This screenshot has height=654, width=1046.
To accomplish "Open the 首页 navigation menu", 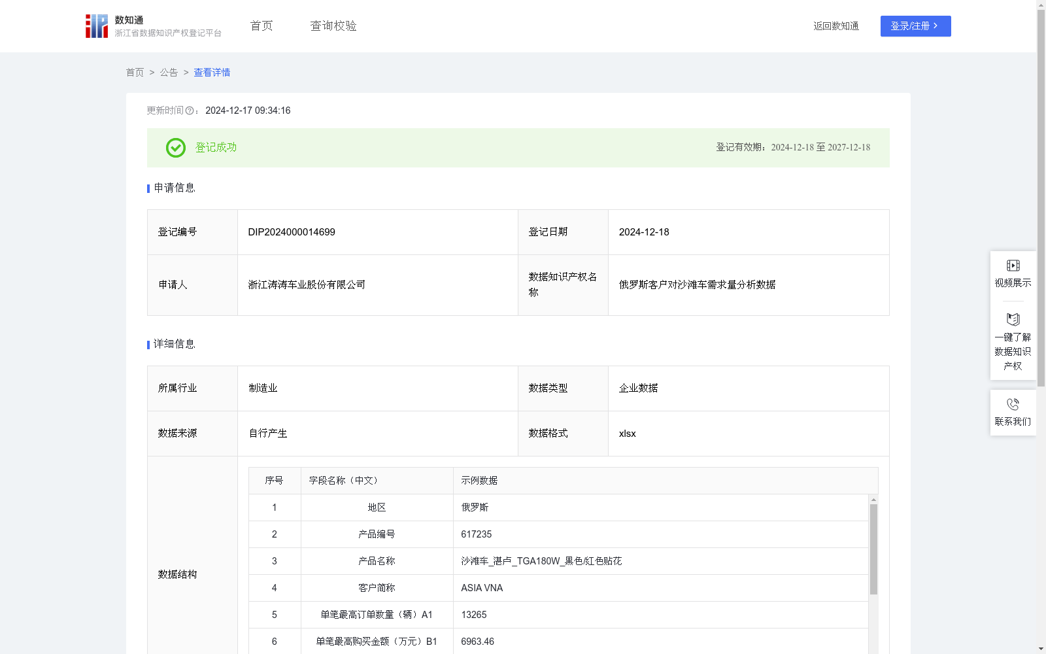I will [x=261, y=26].
